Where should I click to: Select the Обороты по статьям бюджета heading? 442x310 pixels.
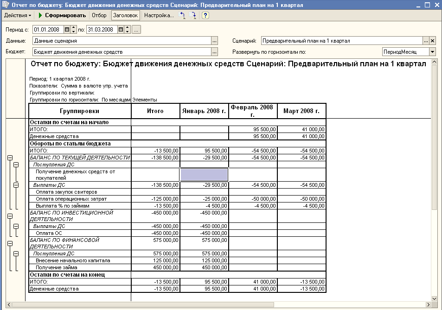pos(70,144)
